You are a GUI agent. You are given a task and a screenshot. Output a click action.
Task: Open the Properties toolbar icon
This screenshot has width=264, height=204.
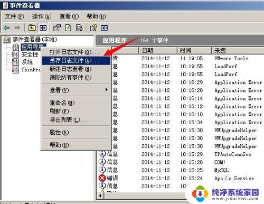click(57, 27)
